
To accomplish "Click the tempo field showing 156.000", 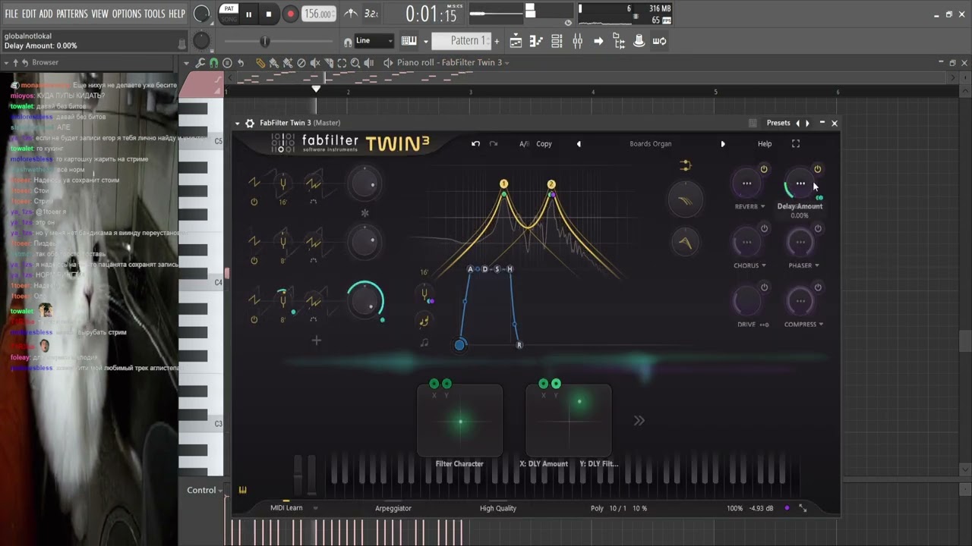I will [x=319, y=14].
